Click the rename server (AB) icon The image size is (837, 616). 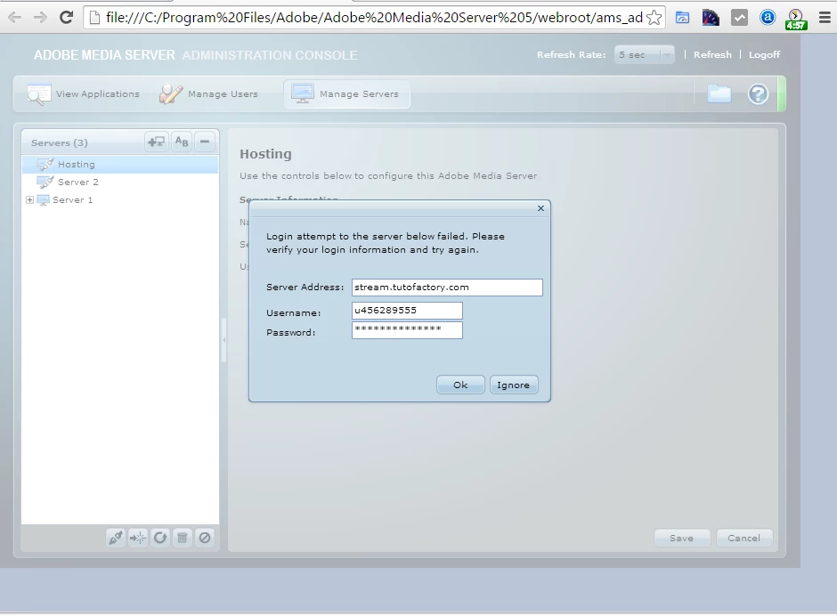click(x=182, y=142)
